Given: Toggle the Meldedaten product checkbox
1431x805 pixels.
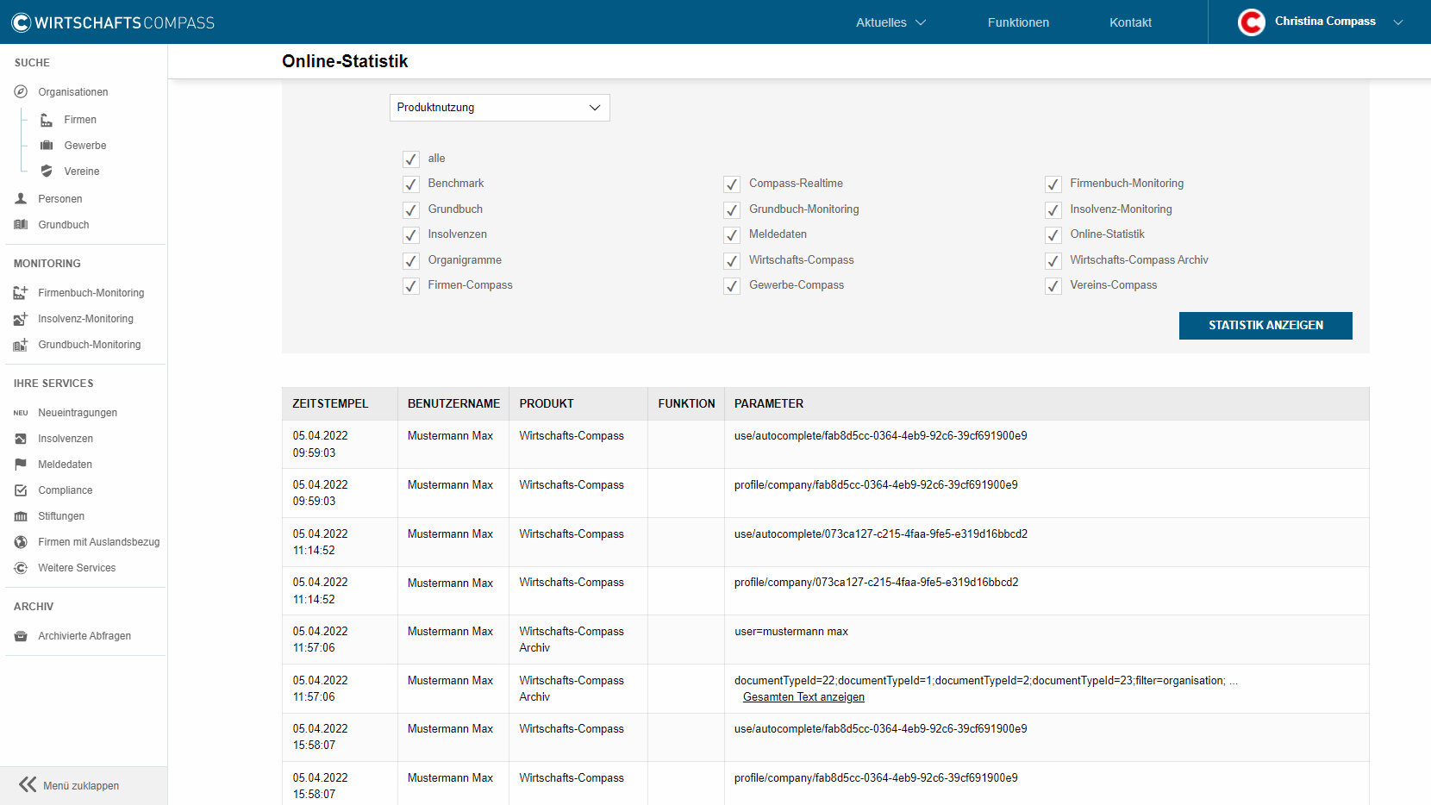Looking at the screenshot, I should (732, 235).
